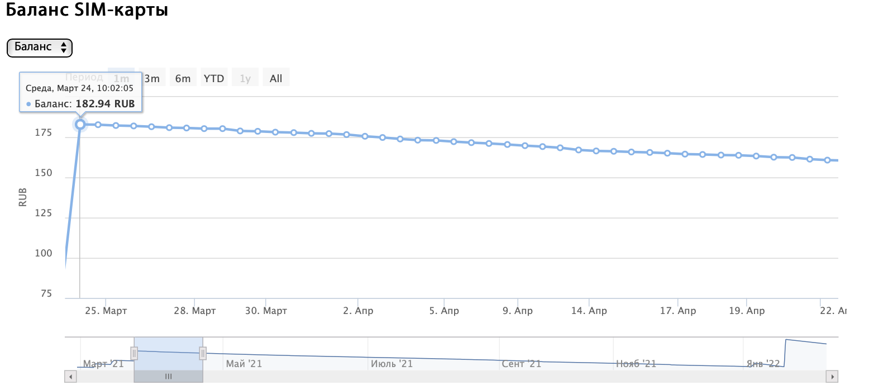Screen dimensions: 869x390
Task: Switch range to 6m
Action: pos(183,78)
